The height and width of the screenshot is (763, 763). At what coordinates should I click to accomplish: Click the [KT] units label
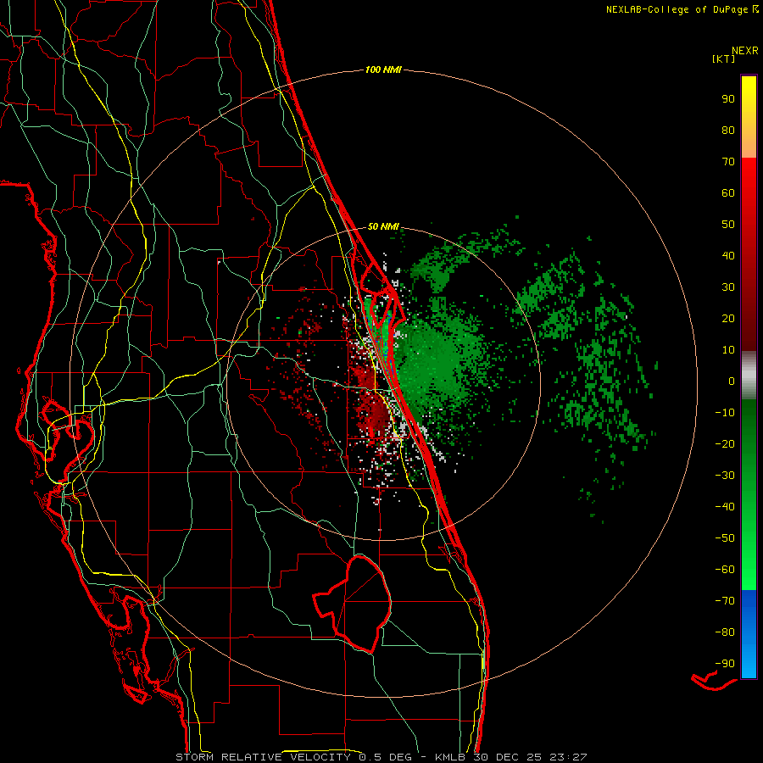[724, 58]
